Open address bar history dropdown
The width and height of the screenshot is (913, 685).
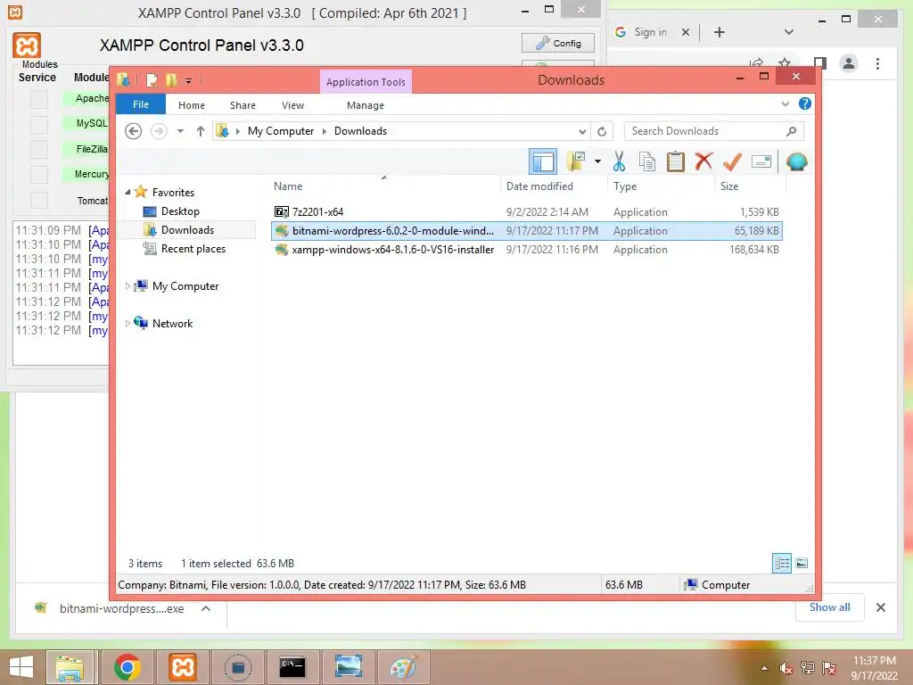click(x=582, y=132)
